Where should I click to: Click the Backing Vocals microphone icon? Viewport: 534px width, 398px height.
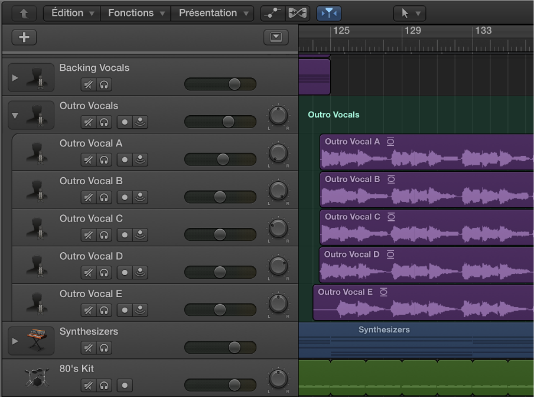[37, 77]
